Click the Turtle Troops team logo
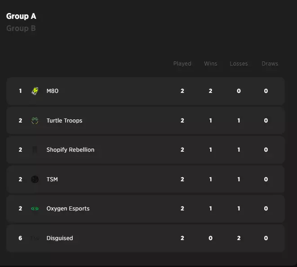297x267 pixels. [35, 121]
